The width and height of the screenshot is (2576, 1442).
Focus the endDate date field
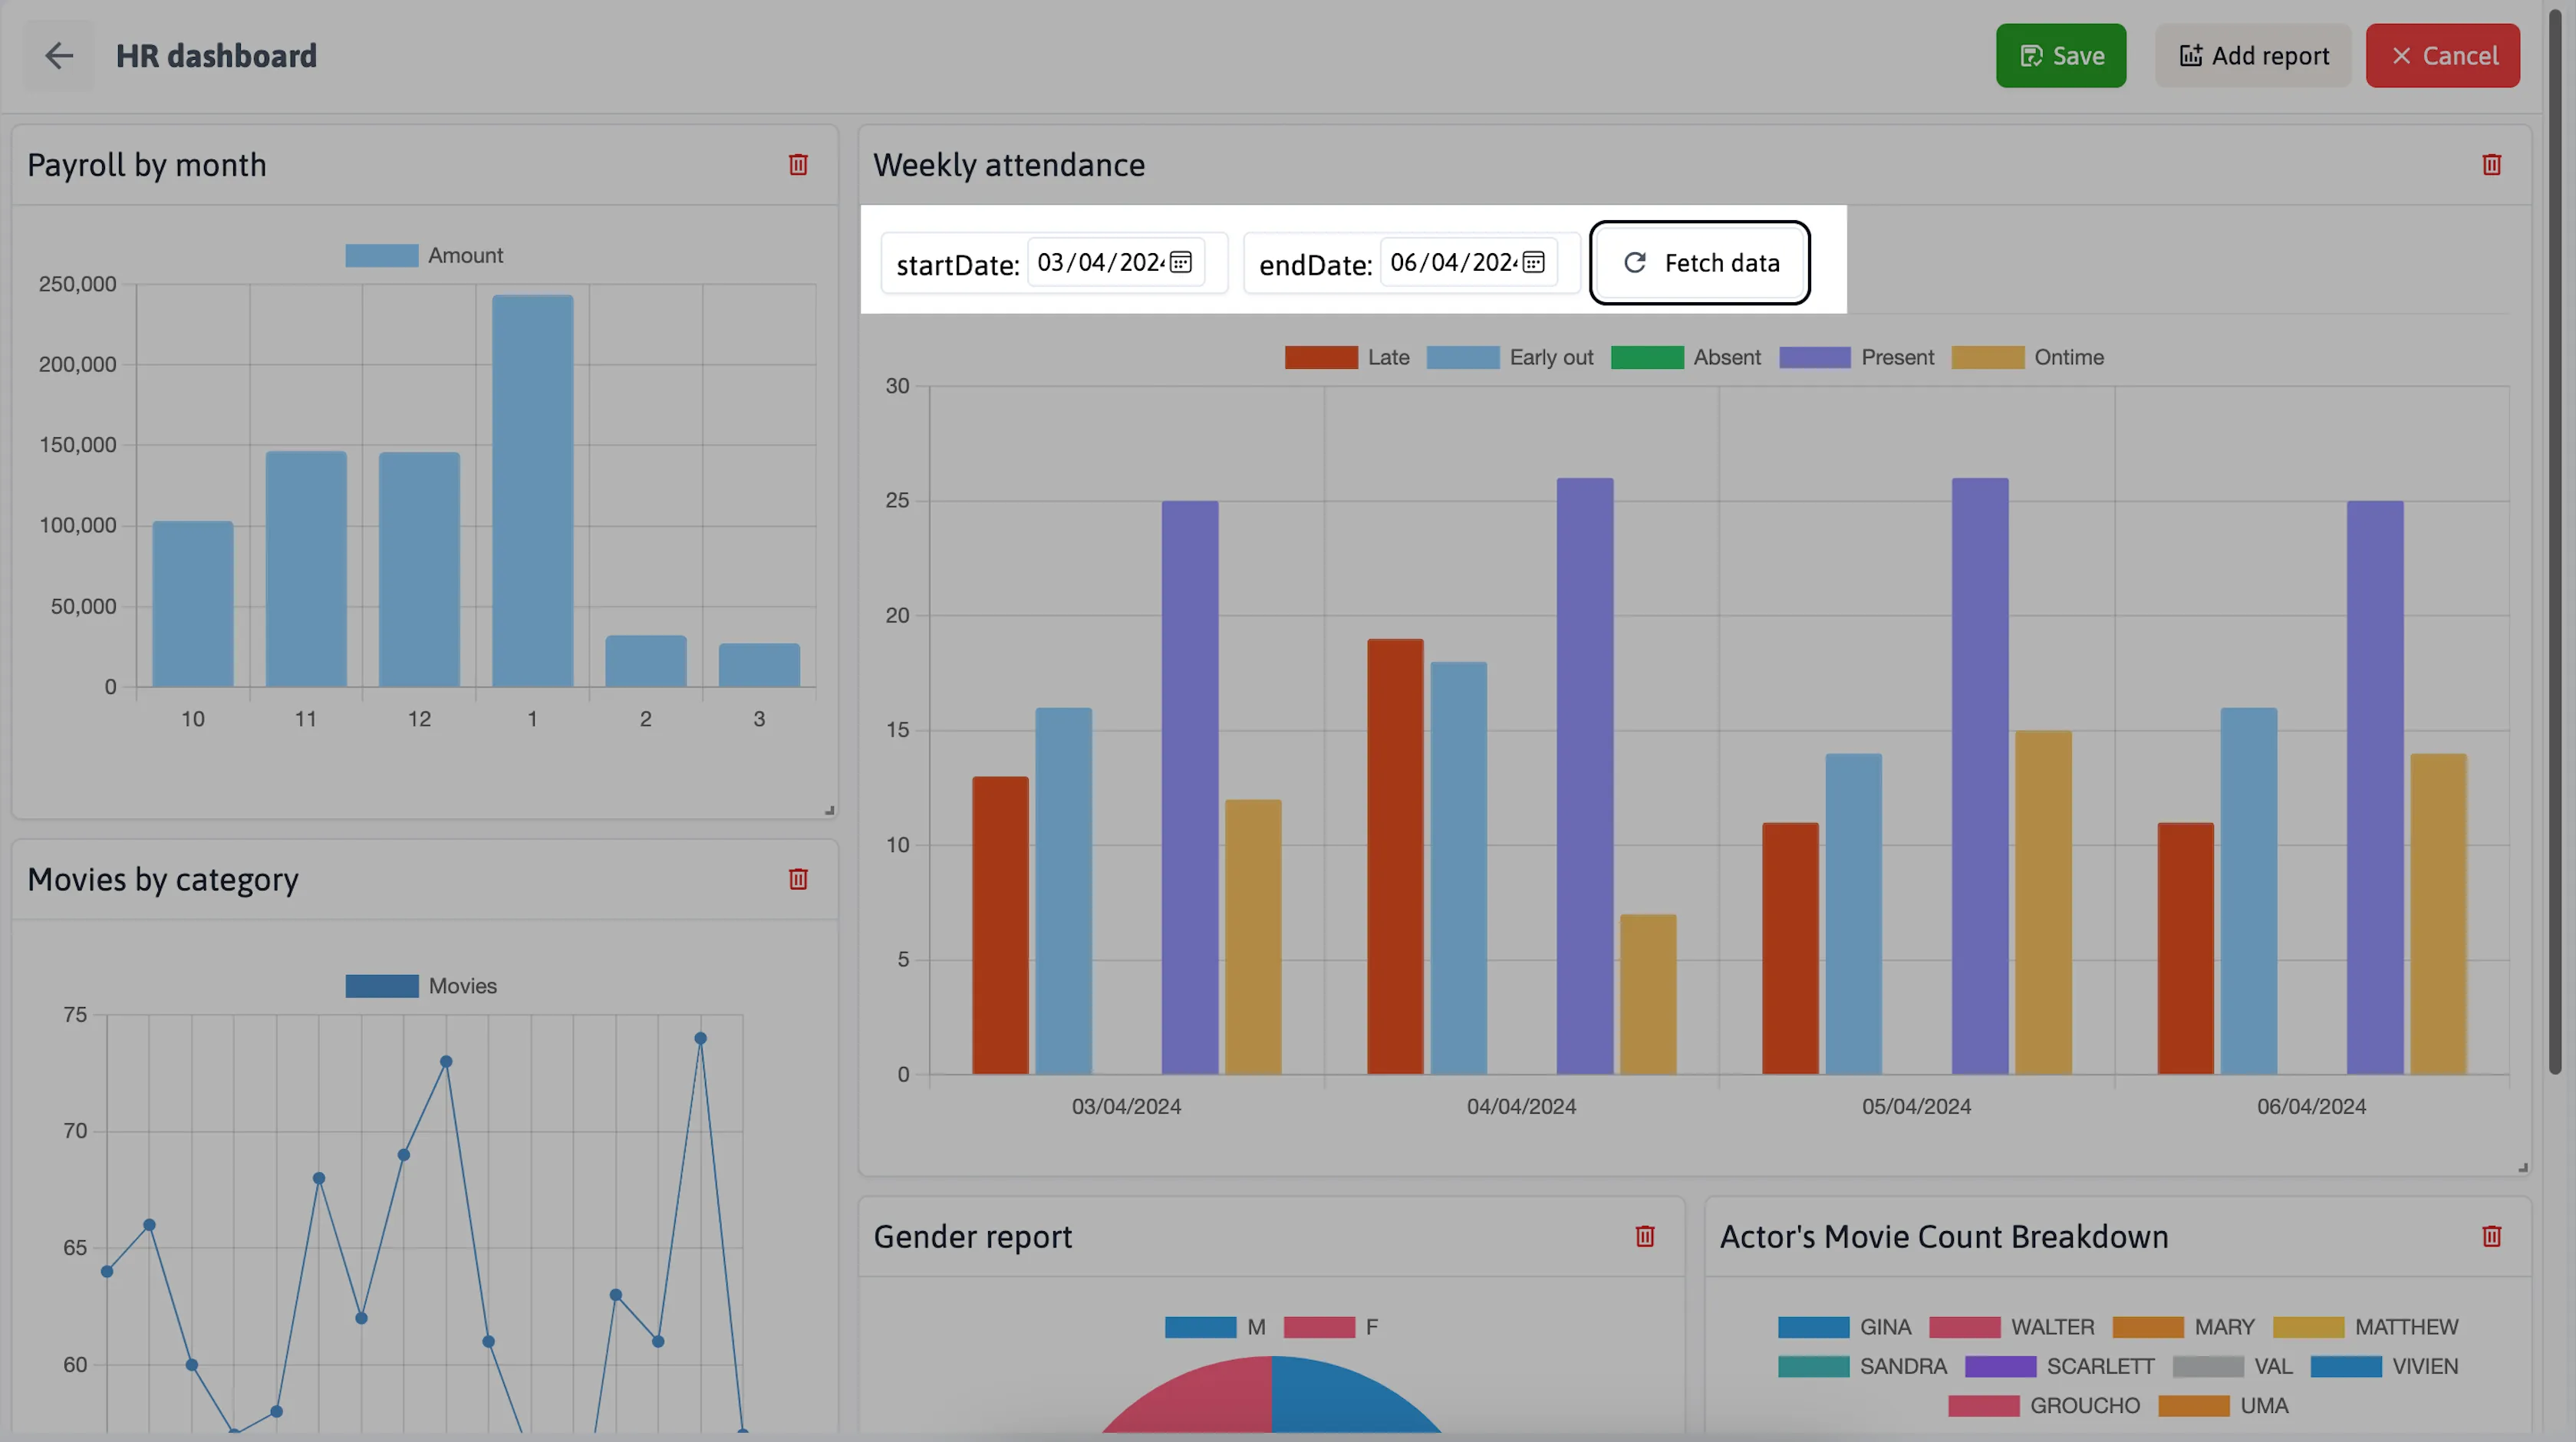(x=1468, y=262)
